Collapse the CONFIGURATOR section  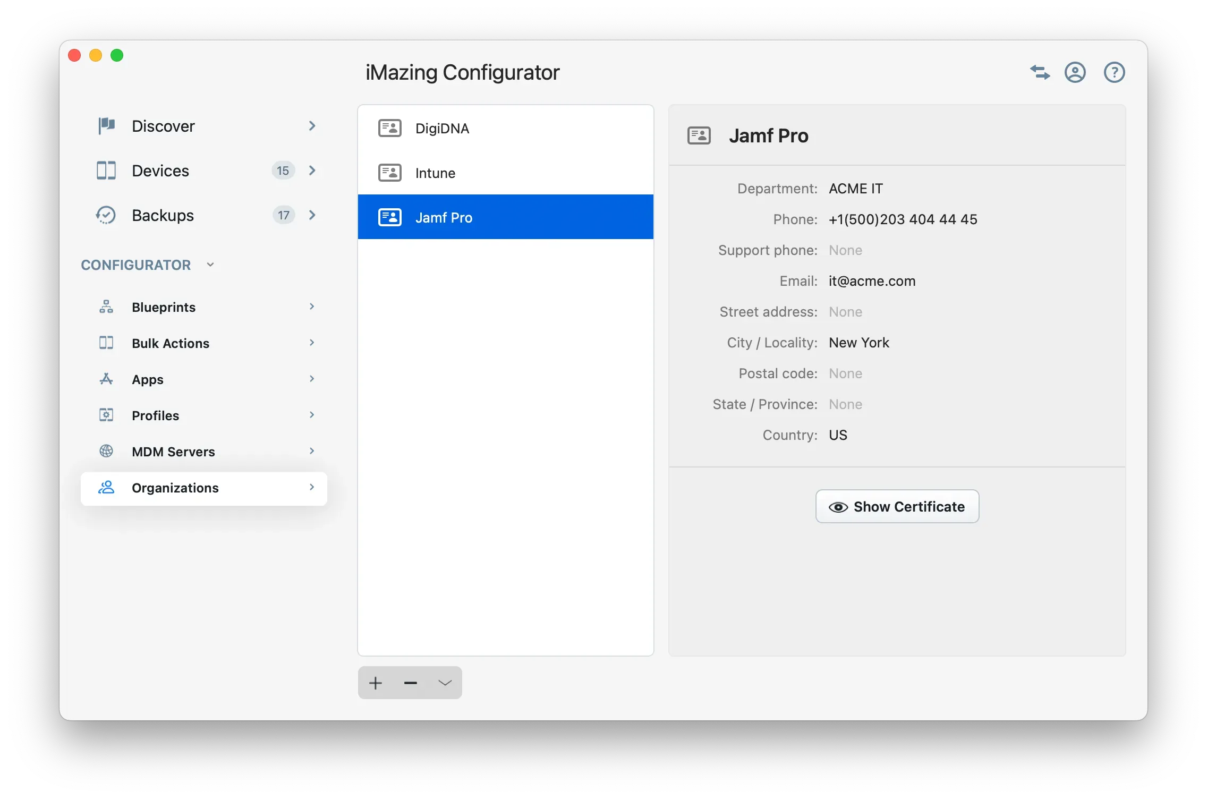click(x=210, y=264)
